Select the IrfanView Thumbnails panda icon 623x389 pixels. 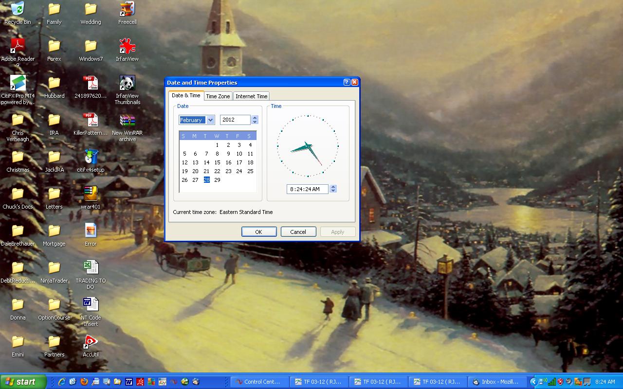click(x=127, y=90)
